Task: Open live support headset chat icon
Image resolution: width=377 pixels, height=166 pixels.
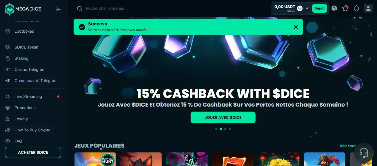Action: point(364,153)
